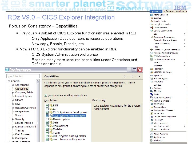Image resolution: width=192 pixels, height=144 pixels.
Task: Click the Bundle Parts icon
Action: tap(151, 21)
